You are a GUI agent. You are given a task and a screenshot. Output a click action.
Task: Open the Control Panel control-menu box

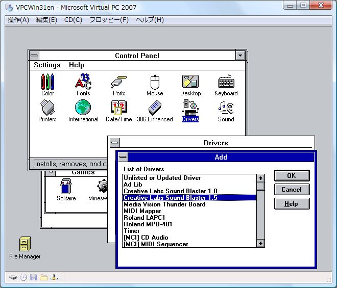pyautogui.click(x=34, y=56)
